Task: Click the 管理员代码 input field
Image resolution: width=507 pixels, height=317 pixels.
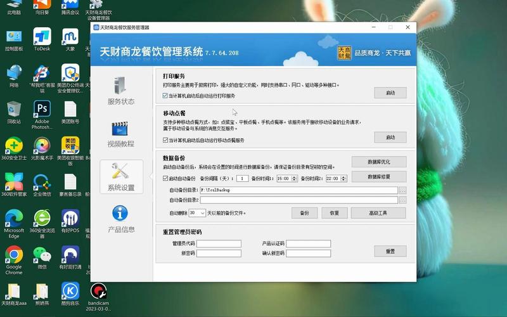Action: click(x=219, y=243)
